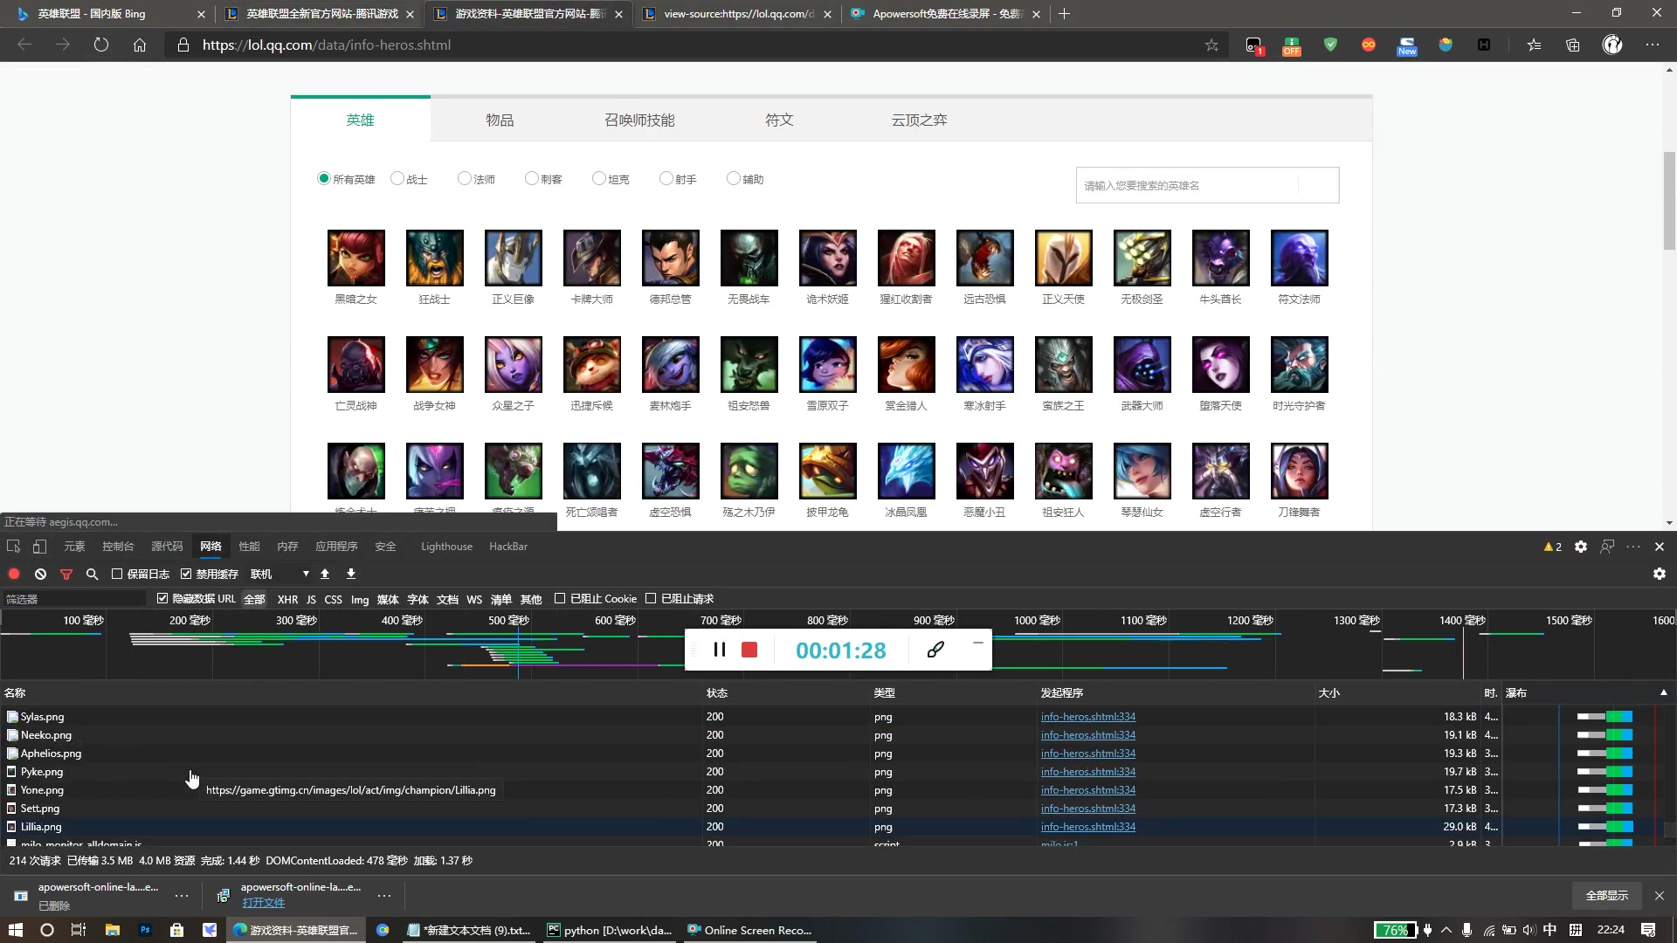Screen dimensions: 1677x943
Task: Toggle waterfall column sort arrow
Action: (1663, 692)
